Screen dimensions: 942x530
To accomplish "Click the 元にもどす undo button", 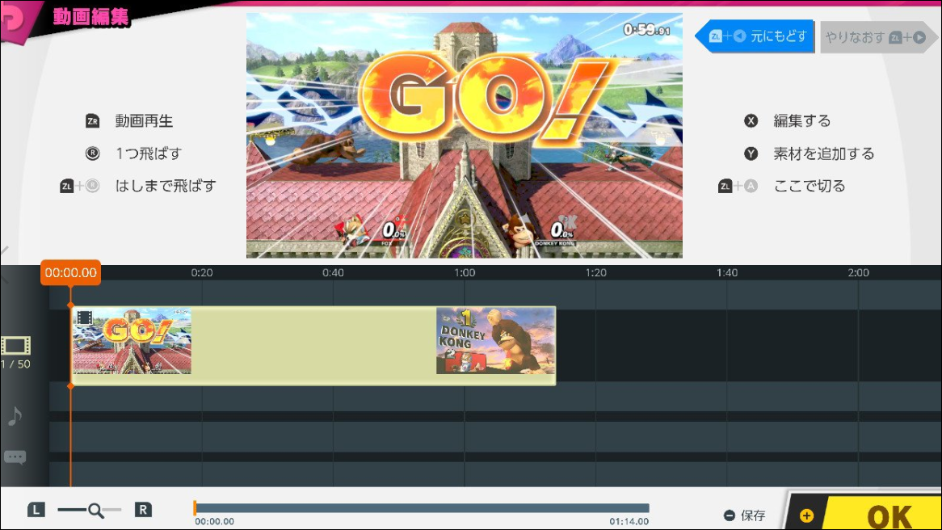I will (755, 36).
